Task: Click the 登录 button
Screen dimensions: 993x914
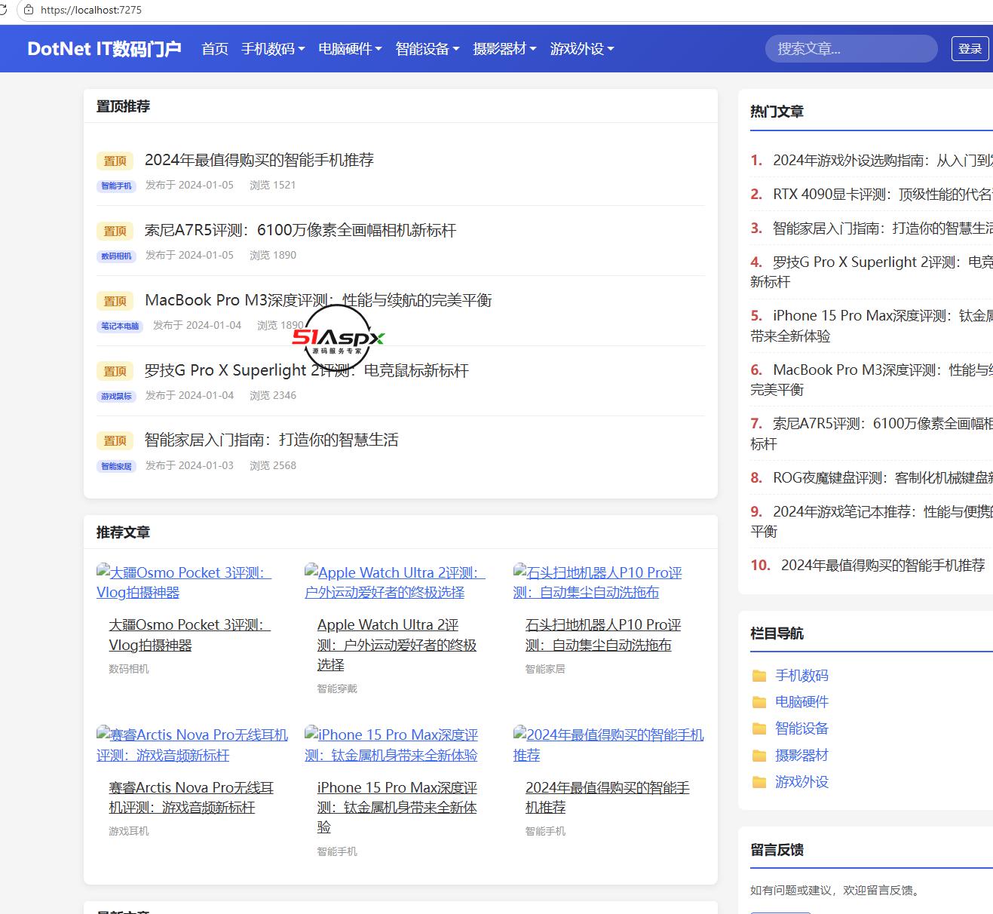Action: coord(970,49)
